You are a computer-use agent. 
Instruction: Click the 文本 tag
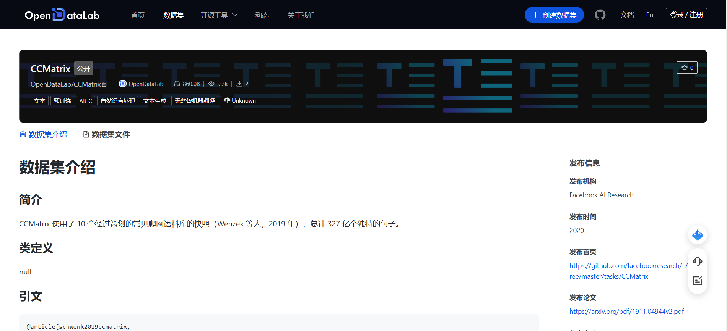39,101
